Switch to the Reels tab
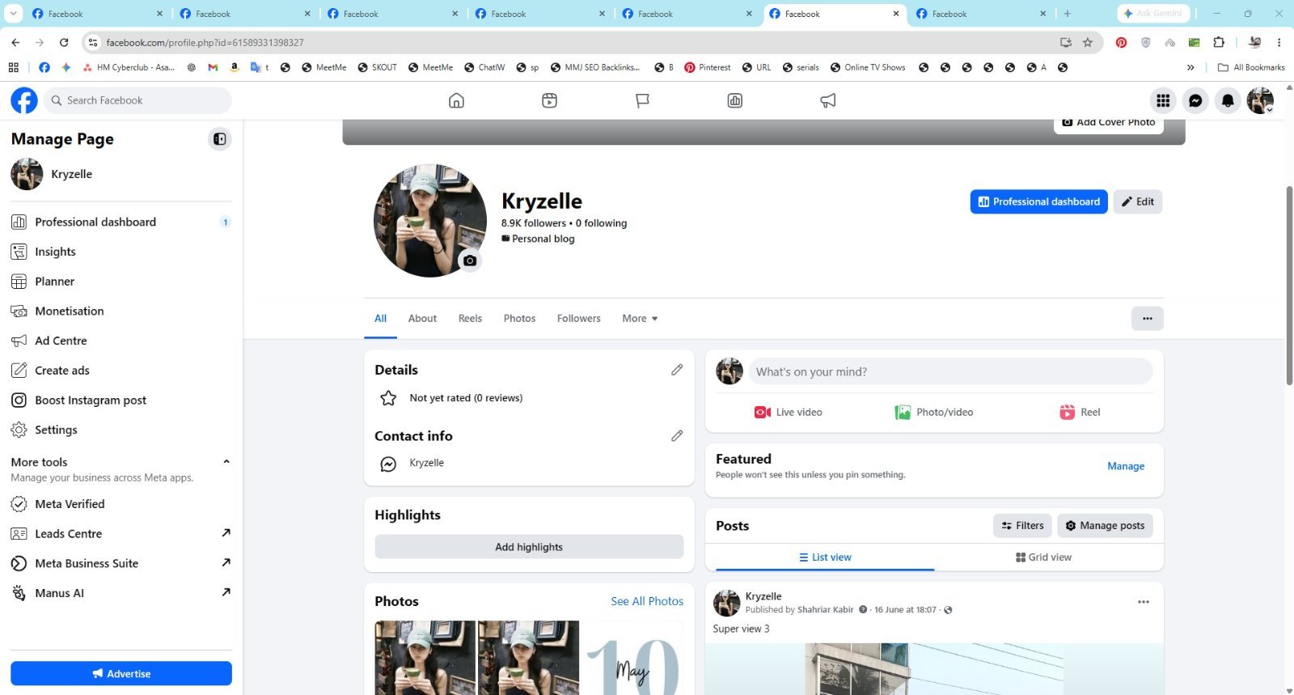Screen dimensions: 1294x695 coord(470,318)
